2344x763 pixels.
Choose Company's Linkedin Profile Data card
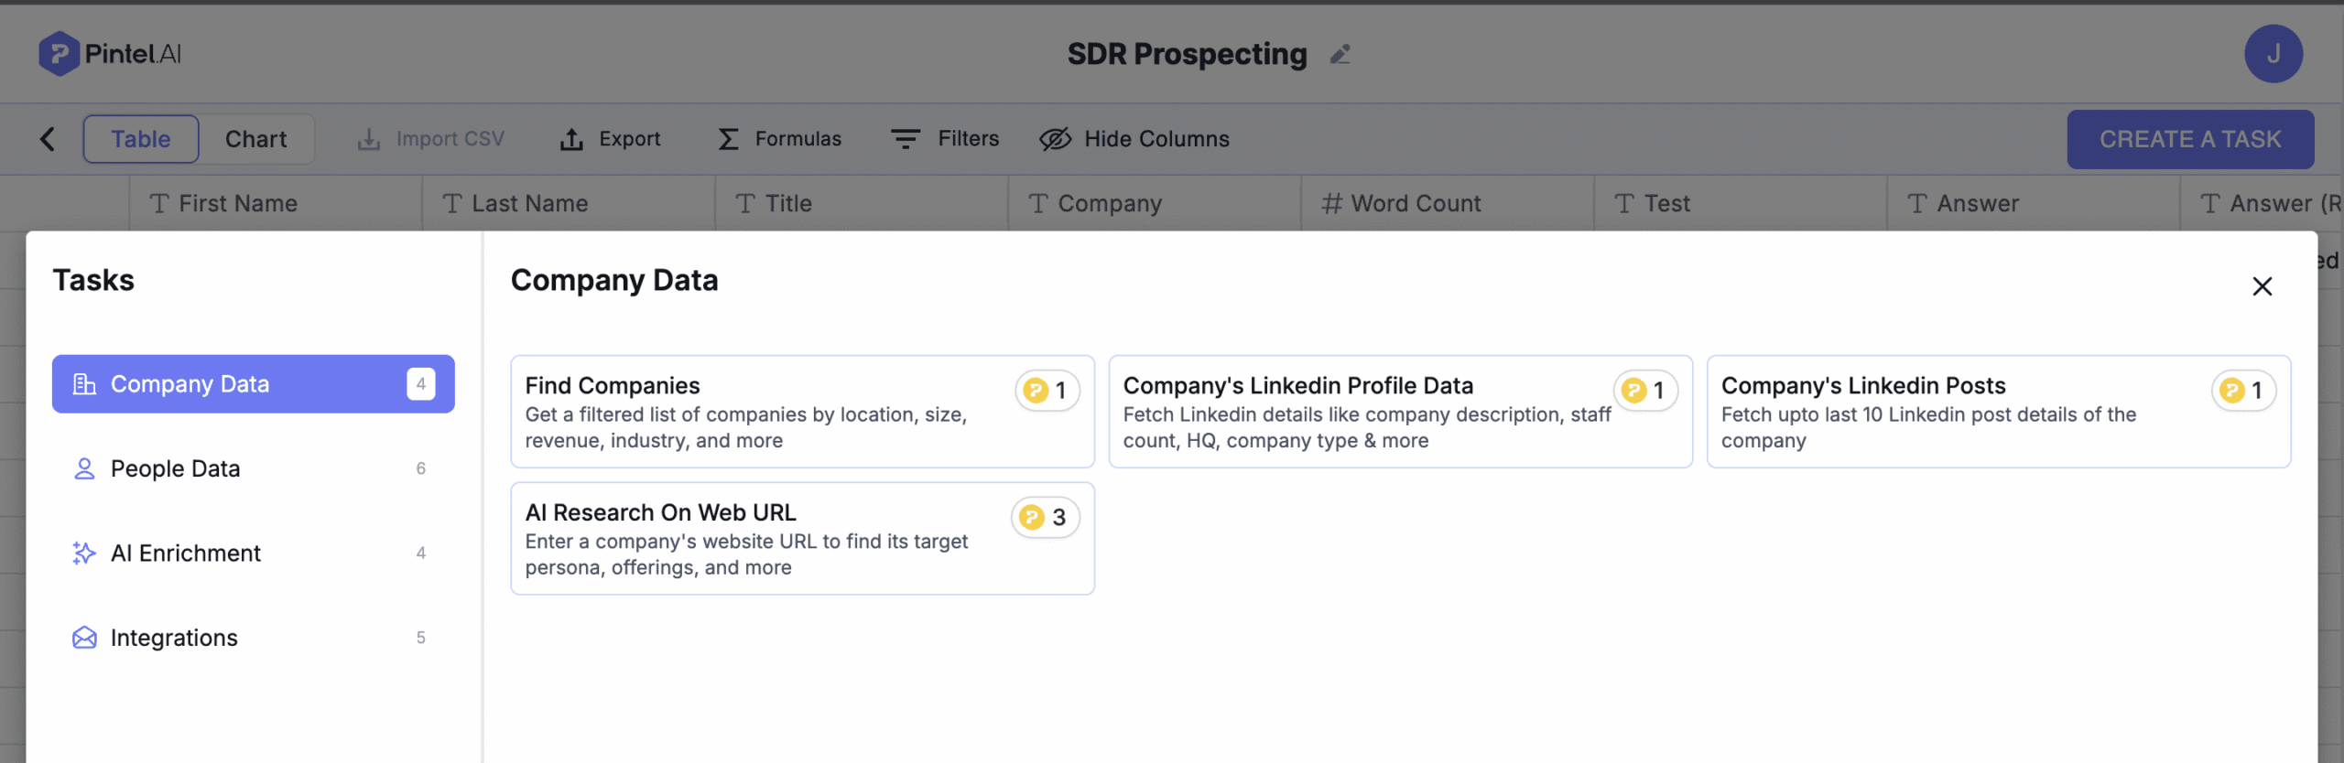point(1401,412)
